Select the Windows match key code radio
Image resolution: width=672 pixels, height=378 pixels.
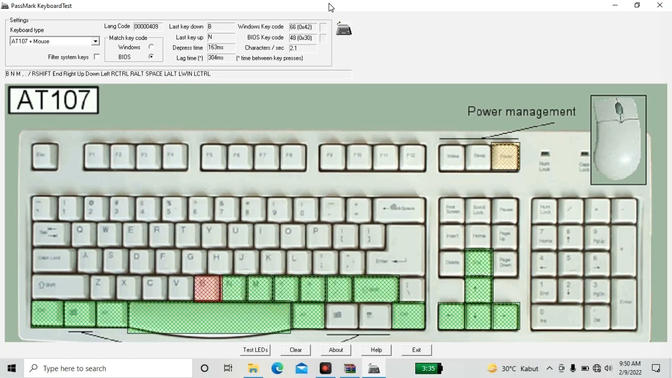(151, 47)
